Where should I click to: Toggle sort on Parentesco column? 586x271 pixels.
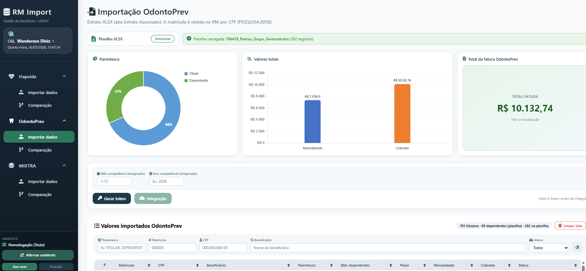(x=332, y=265)
